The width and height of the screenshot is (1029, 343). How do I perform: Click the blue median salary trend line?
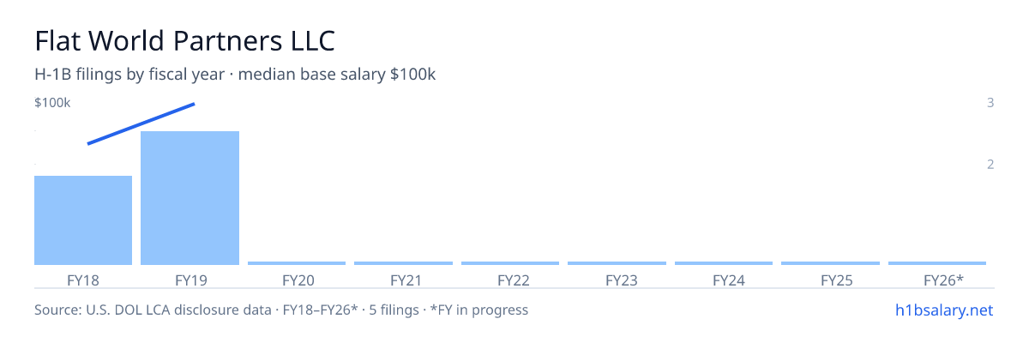141,123
